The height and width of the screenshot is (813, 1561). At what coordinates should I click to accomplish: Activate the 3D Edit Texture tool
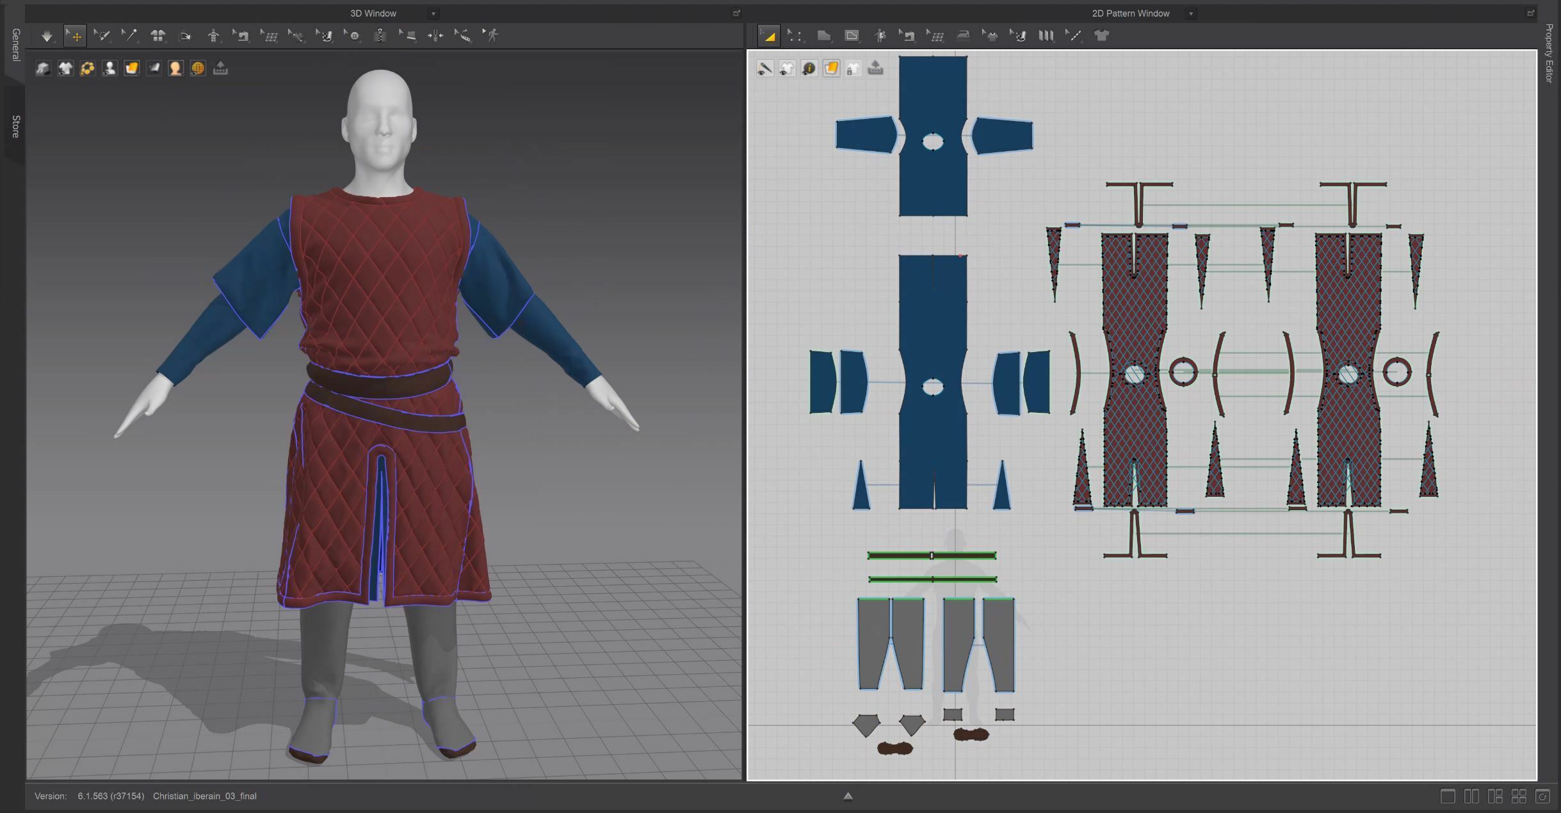pyautogui.click(x=325, y=36)
